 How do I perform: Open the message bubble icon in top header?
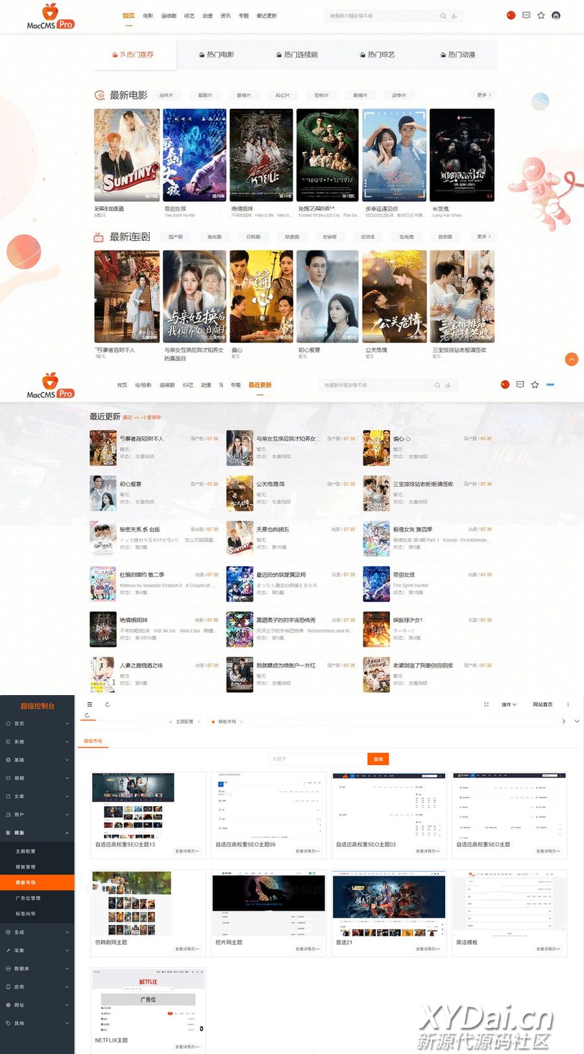[526, 15]
